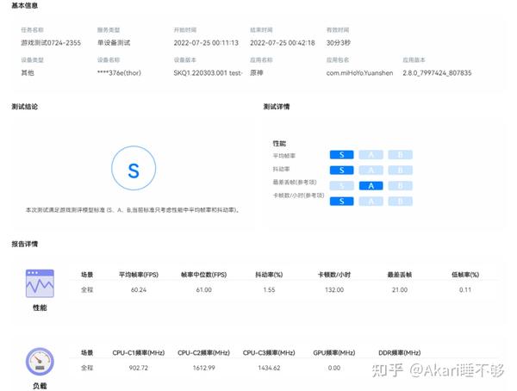Click device type value 其他
The width and height of the screenshot is (517, 391).
[28, 73]
